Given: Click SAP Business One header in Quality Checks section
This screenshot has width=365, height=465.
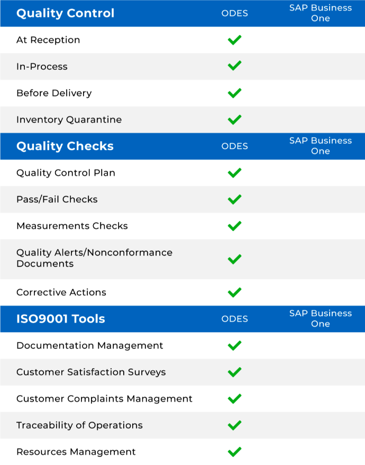Looking at the screenshot, I should click(321, 146).
